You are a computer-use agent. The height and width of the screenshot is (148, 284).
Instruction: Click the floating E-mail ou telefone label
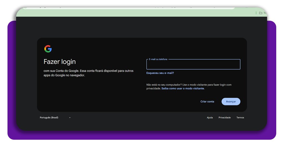point(158,59)
